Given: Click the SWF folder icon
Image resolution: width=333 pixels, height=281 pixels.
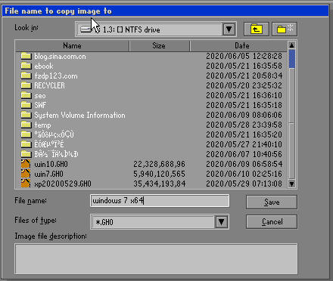Looking at the screenshot, I should [x=26, y=105].
